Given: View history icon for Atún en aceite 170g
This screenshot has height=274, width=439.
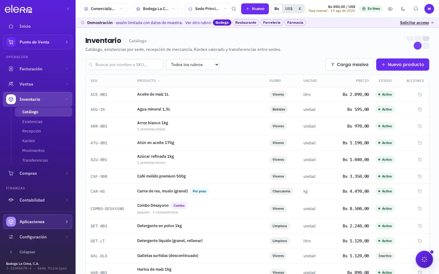Looking at the screenshot, I should (x=420, y=143).
